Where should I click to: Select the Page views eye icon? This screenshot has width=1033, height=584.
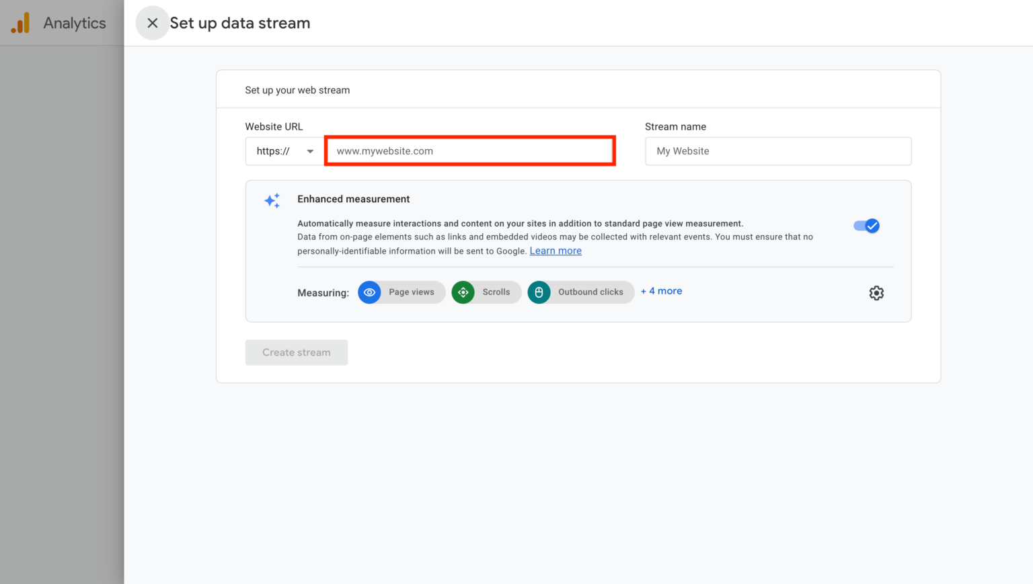coord(369,292)
